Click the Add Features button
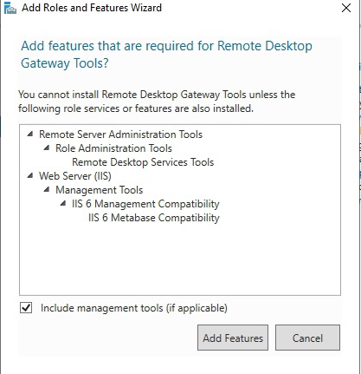361x374 pixels. coord(233,338)
